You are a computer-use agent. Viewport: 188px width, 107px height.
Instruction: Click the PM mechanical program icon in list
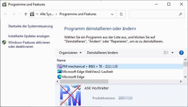[x=60, y=66]
